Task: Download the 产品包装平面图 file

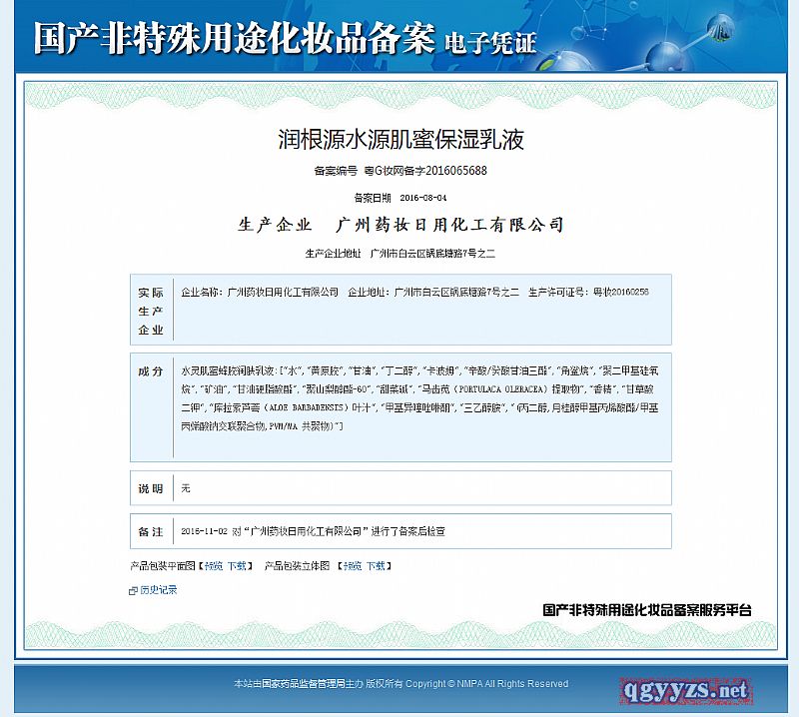Action: click(x=236, y=565)
